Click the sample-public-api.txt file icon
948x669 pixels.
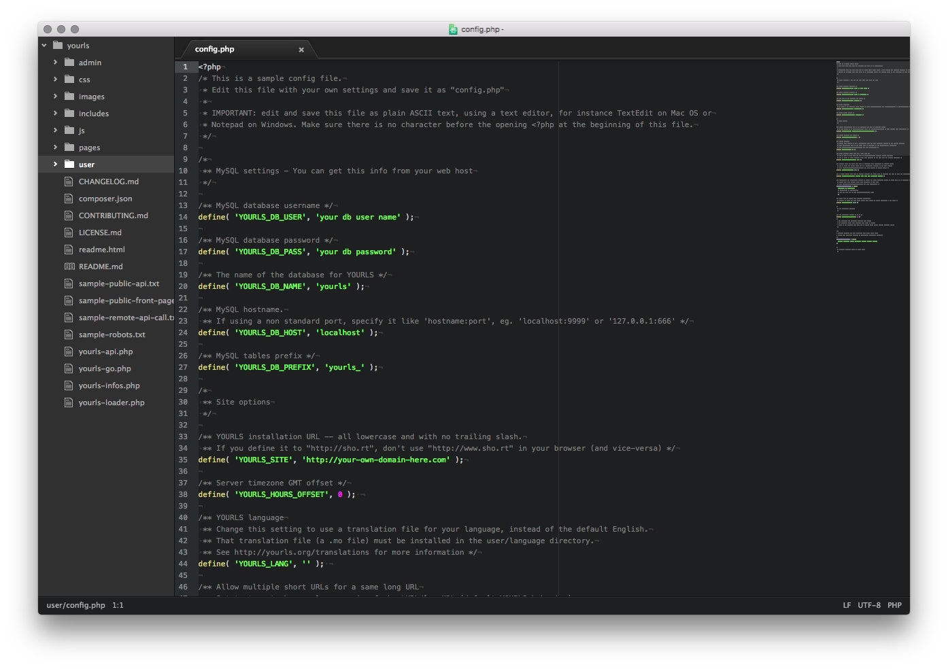69,284
